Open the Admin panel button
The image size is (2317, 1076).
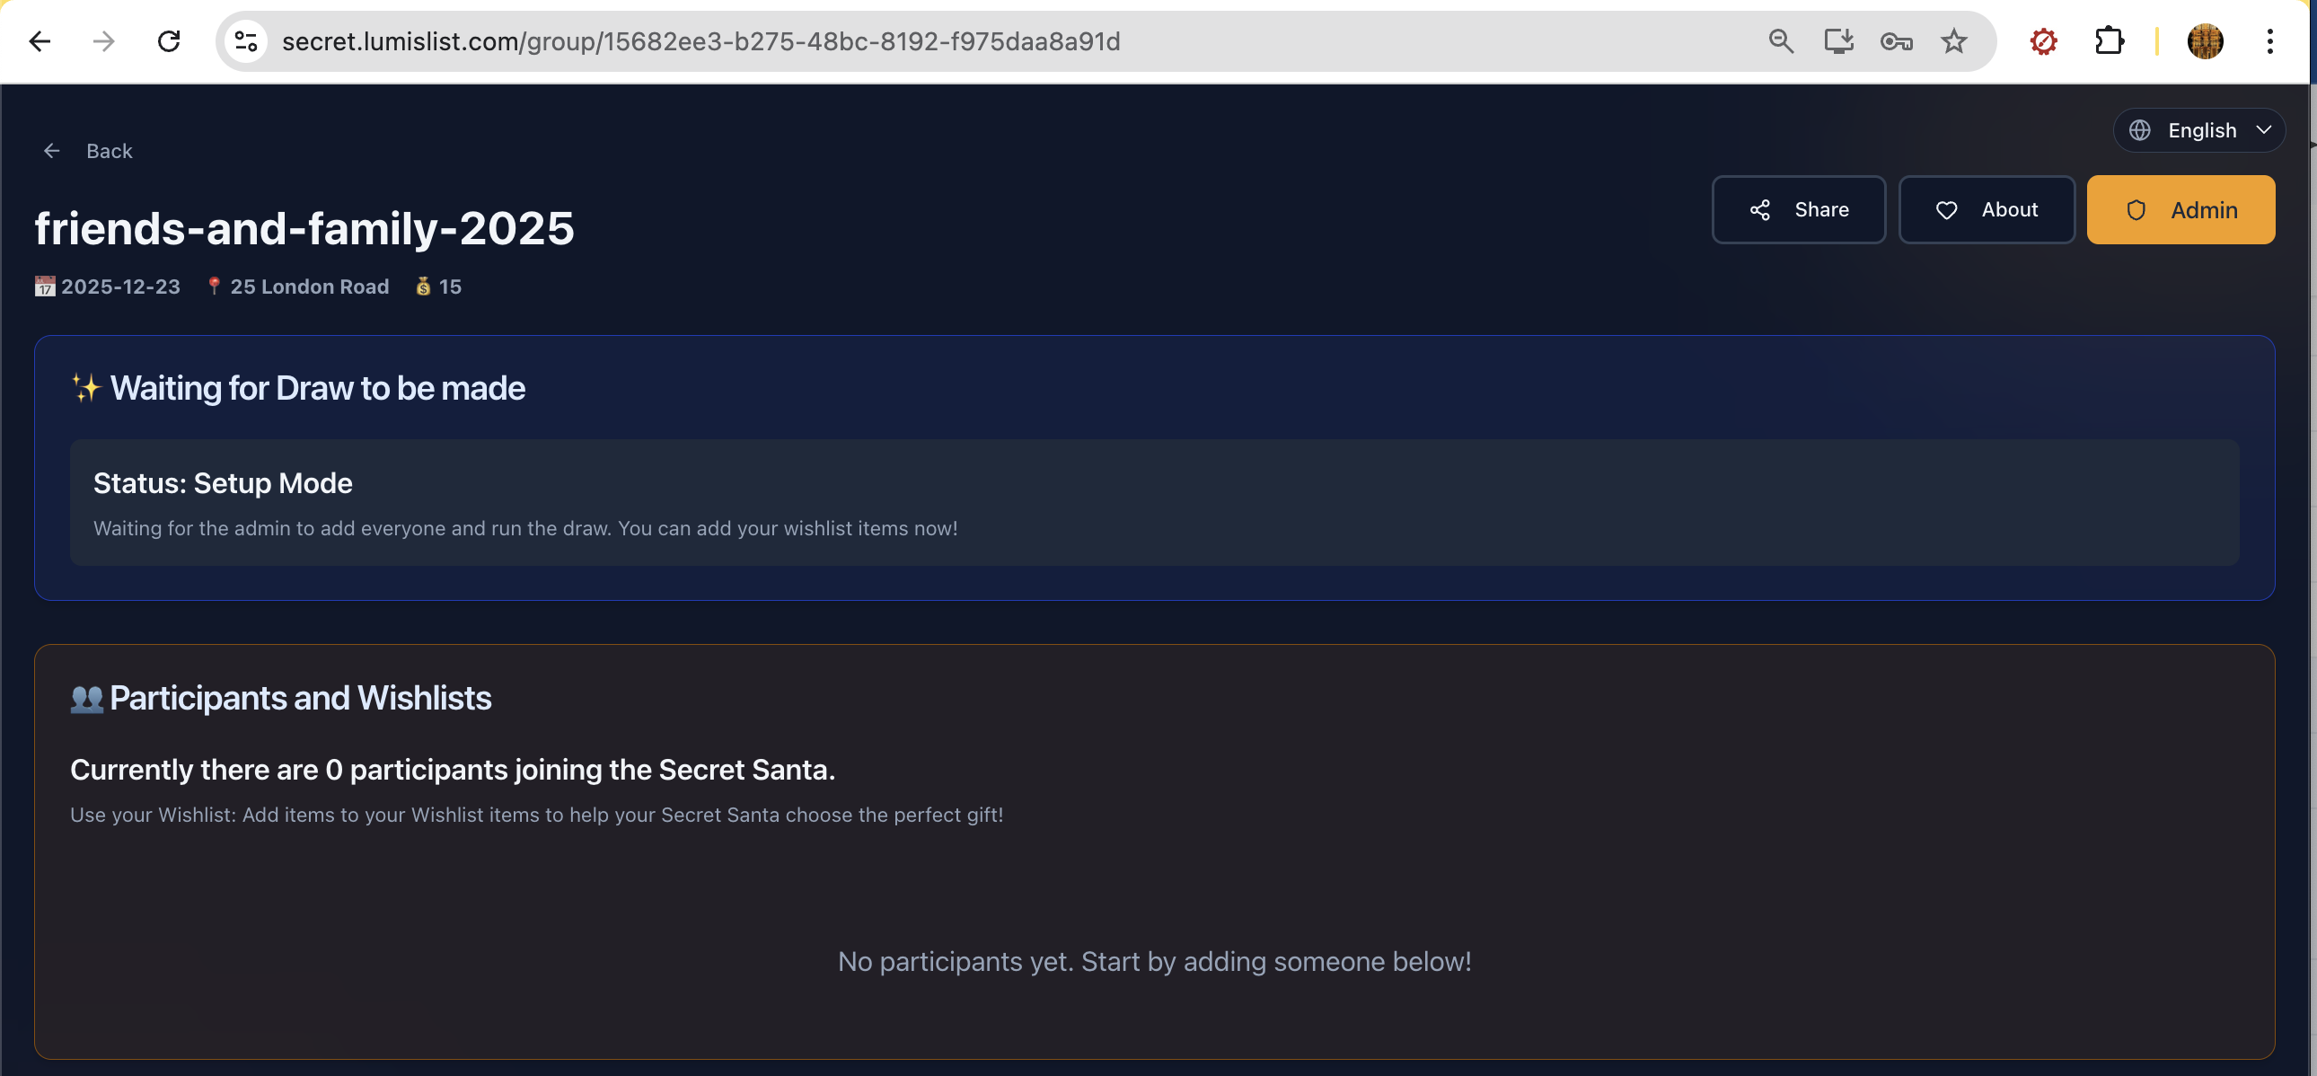click(x=2180, y=209)
